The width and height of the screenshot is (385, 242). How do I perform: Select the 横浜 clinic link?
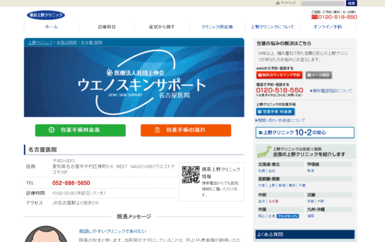point(292,186)
